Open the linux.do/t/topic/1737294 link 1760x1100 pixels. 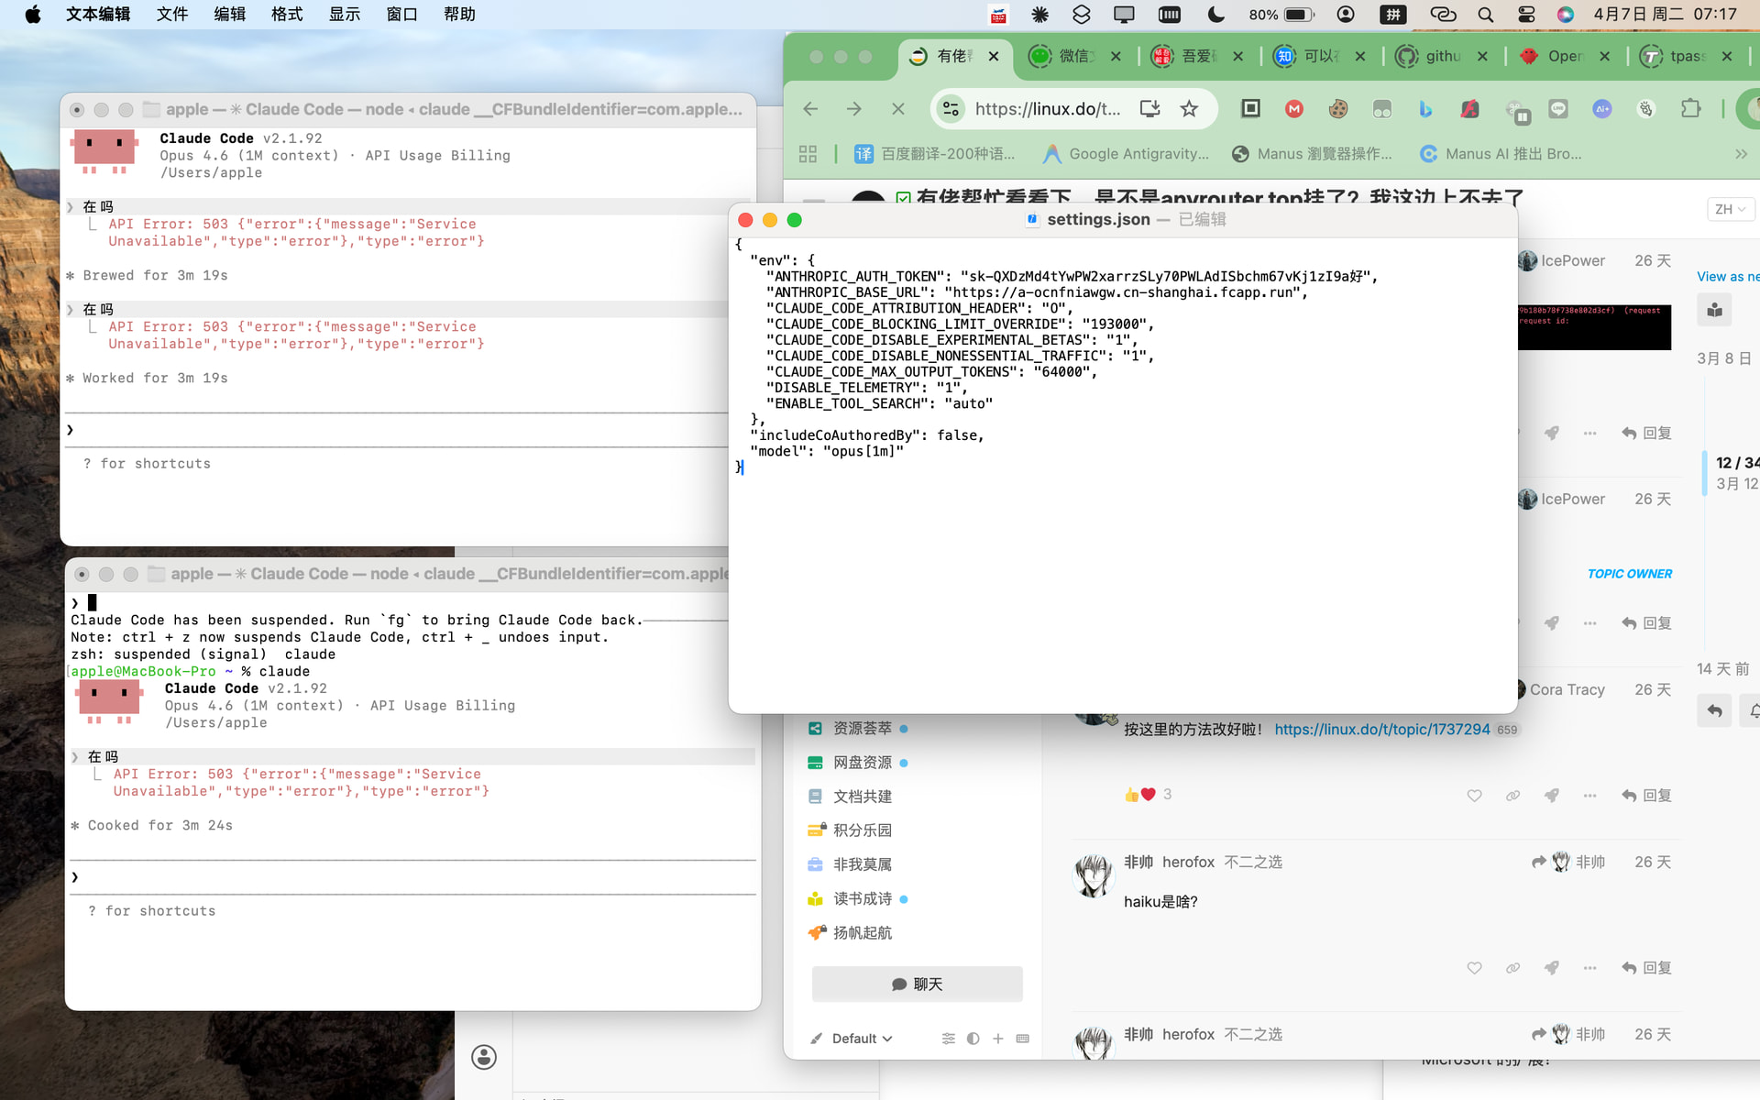pyautogui.click(x=1382, y=730)
